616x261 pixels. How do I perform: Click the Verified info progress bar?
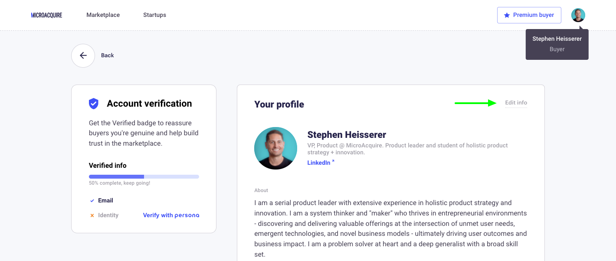144,176
